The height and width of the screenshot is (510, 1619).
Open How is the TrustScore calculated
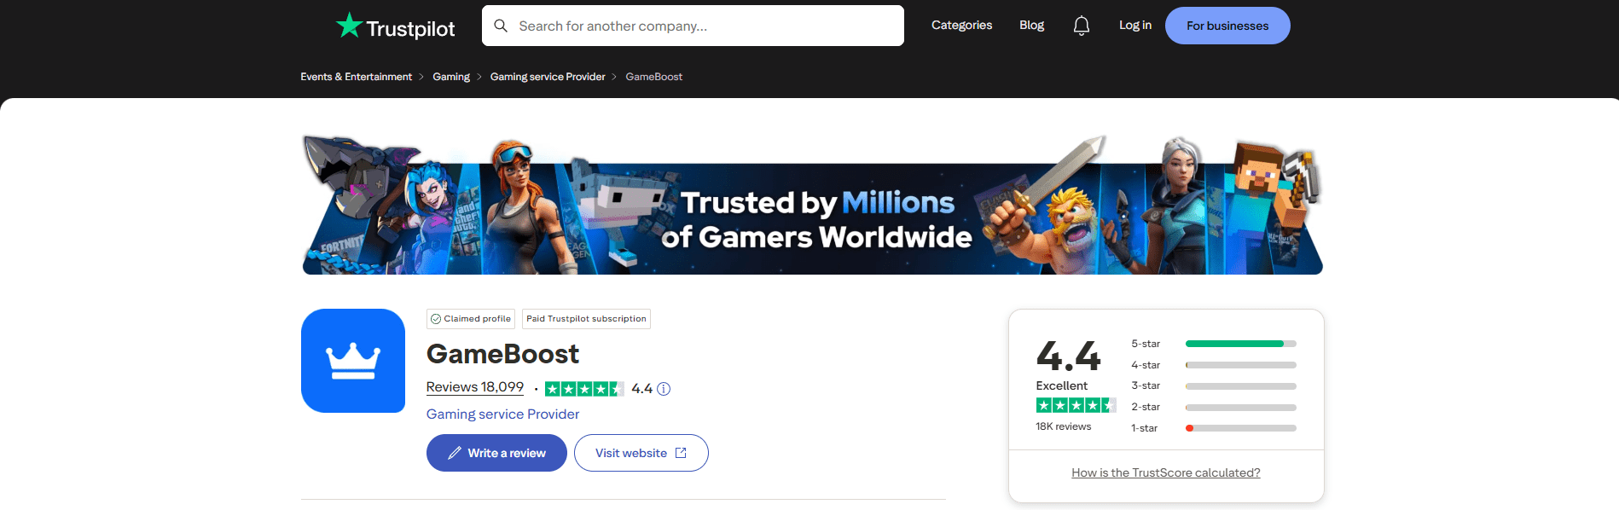pos(1165,472)
